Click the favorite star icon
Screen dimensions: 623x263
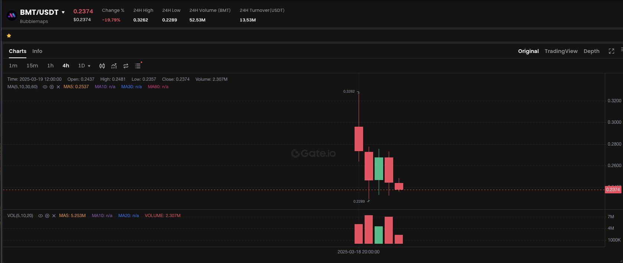9,36
